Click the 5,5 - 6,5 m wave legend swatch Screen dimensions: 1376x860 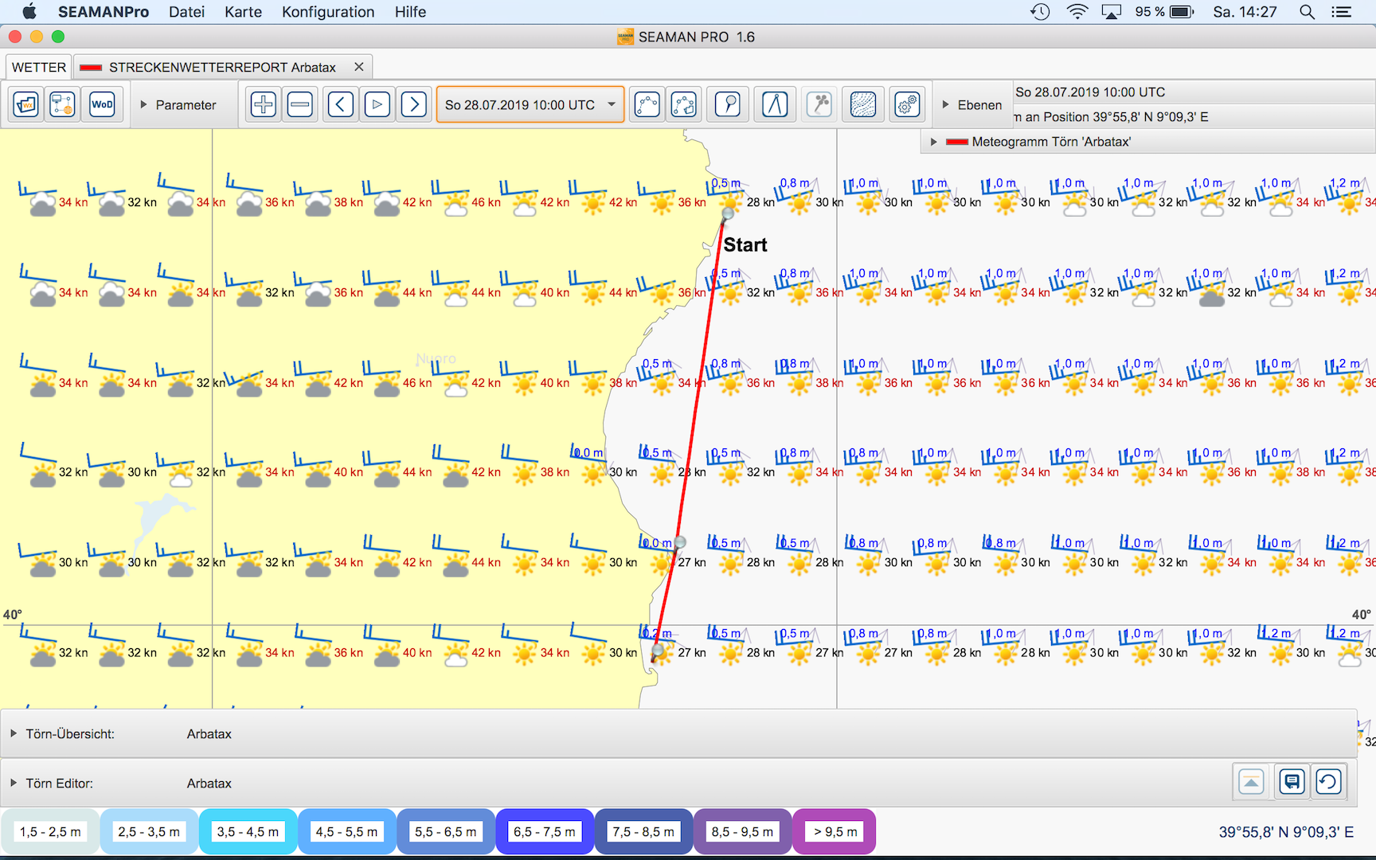pos(445,831)
